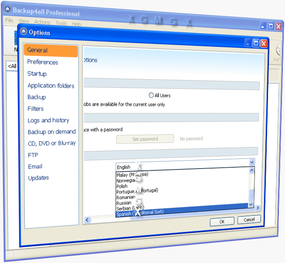Click the Options dialog title icon

pyautogui.click(x=24, y=32)
